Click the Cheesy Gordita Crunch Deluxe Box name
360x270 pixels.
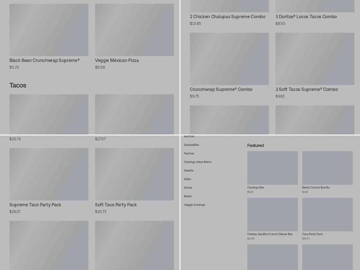coord(270,234)
